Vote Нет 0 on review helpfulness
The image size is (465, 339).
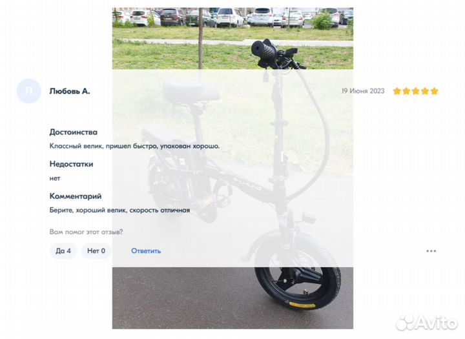click(x=96, y=251)
